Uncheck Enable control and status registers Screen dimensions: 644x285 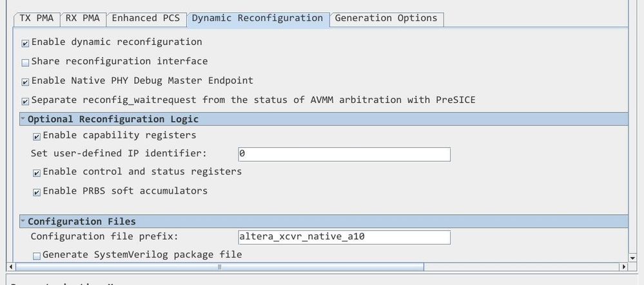click(37, 172)
